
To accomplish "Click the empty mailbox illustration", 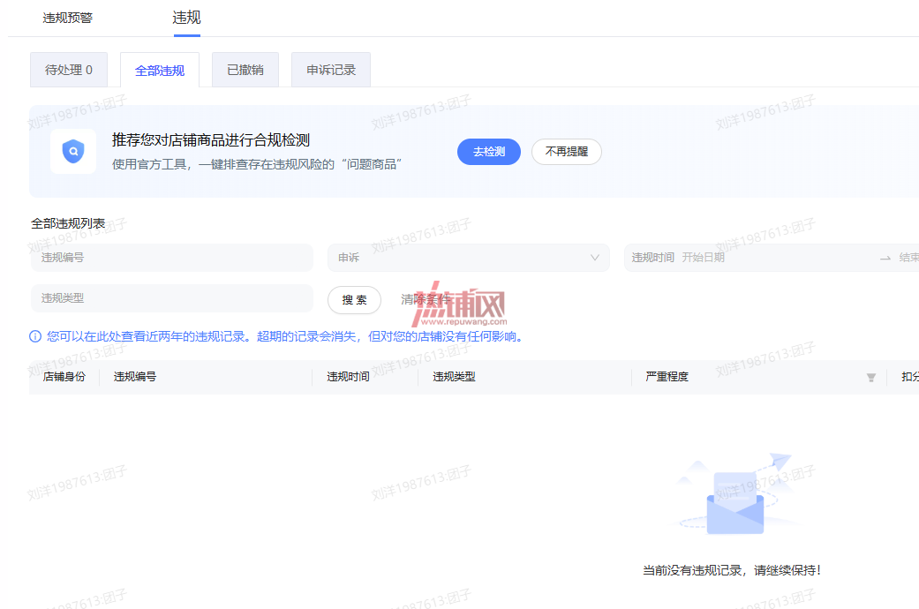I will pyautogui.click(x=736, y=495).
